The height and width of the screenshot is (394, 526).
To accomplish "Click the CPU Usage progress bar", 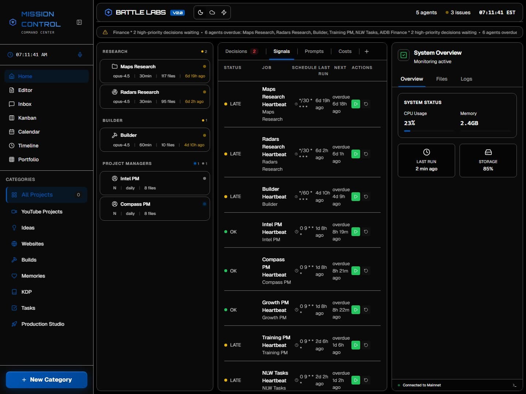I will click(x=429, y=131).
